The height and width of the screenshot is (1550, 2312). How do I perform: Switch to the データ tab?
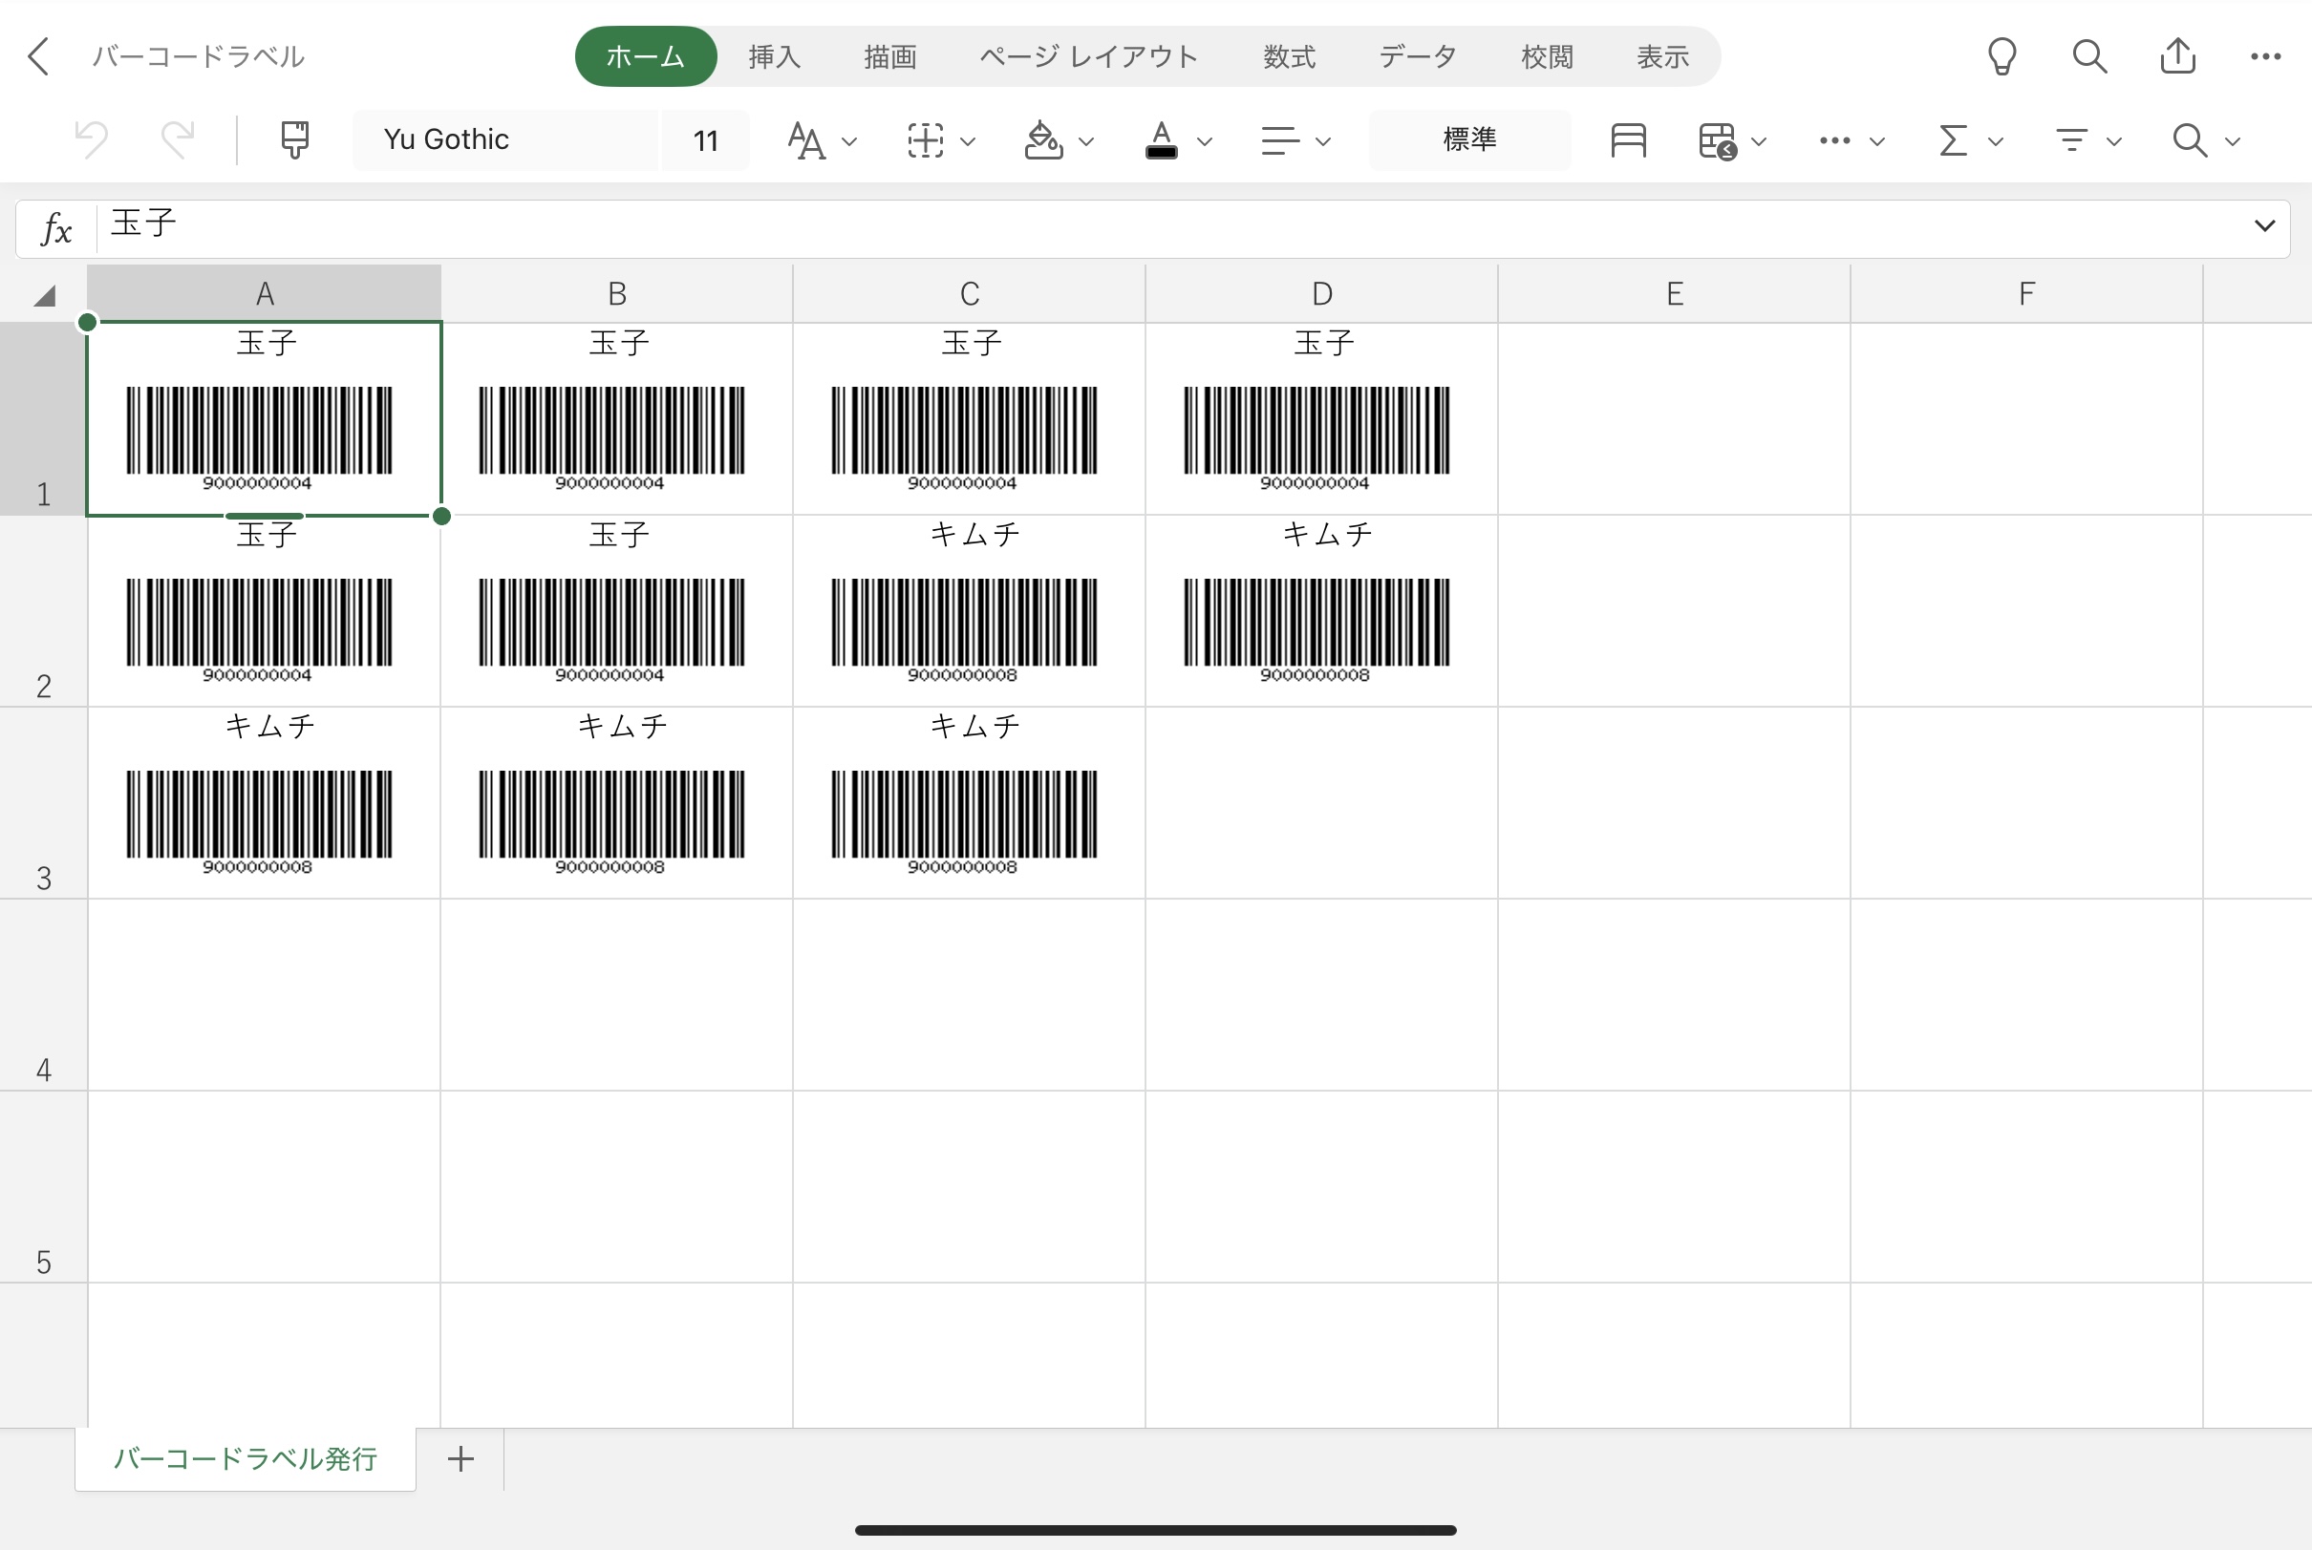pyautogui.click(x=1418, y=56)
